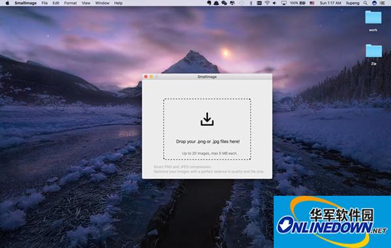Click the WeChat icon in menu bar
This screenshot has height=248, width=391.
[224, 3]
